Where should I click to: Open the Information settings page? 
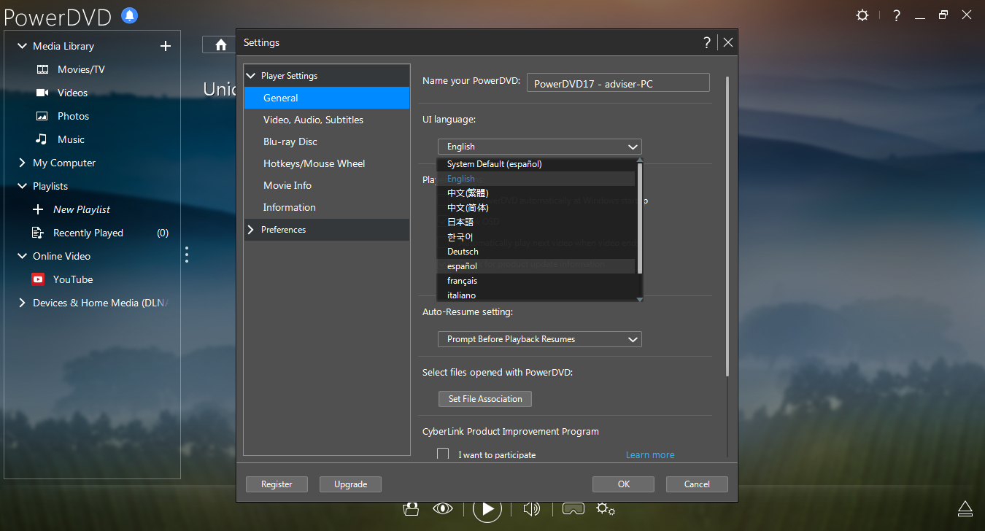coord(327,207)
